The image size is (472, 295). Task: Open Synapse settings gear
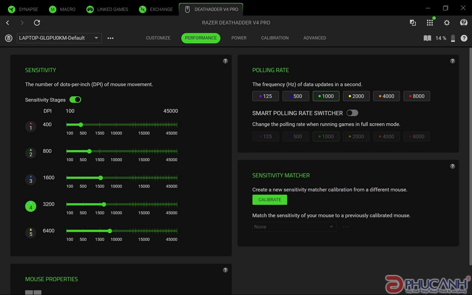447,23
